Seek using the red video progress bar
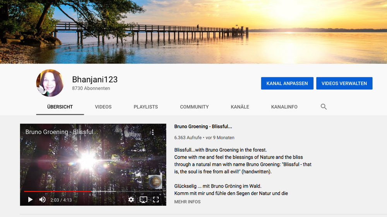Viewport: 387px width, 217px height. (58, 191)
